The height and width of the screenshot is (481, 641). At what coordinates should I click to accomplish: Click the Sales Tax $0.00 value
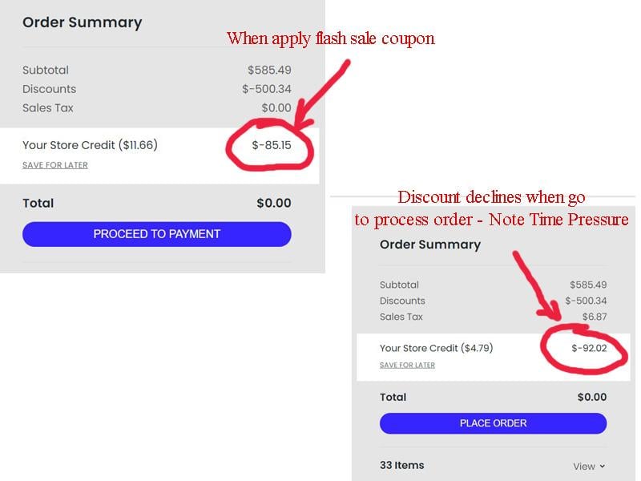click(276, 108)
